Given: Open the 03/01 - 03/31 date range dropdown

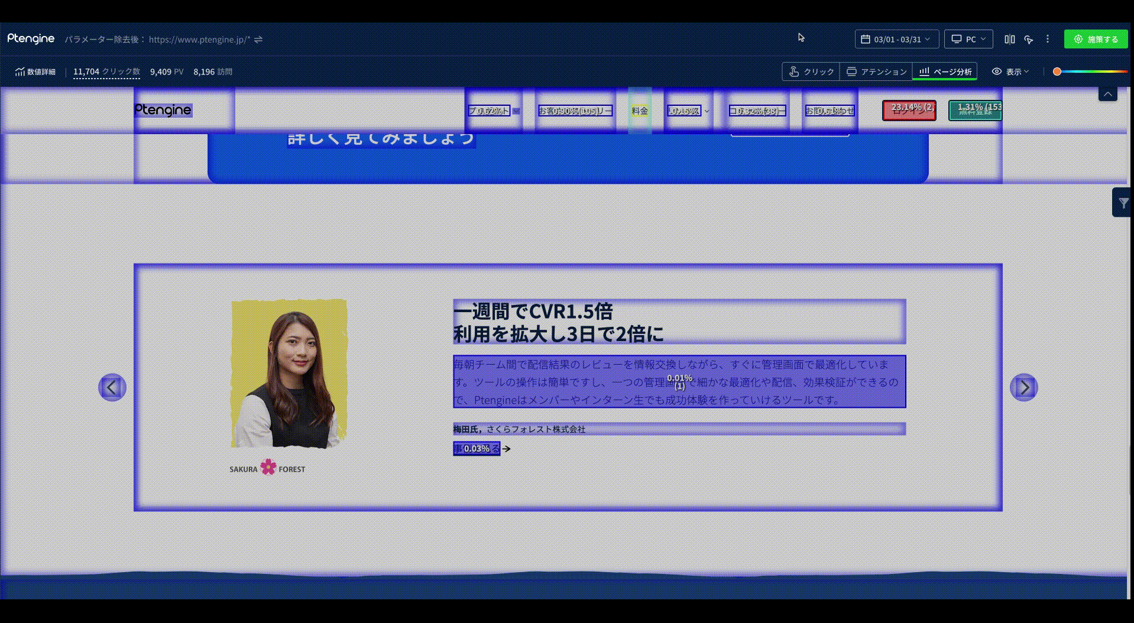Looking at the screenshot, I should [x=896, y=39].
